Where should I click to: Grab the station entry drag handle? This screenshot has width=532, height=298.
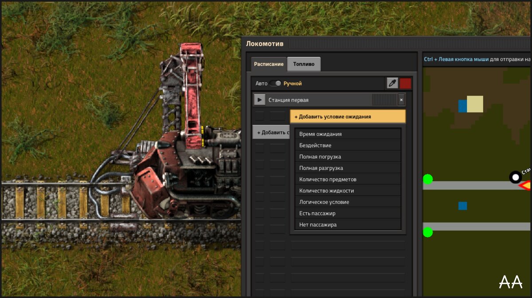pos(383,100)
